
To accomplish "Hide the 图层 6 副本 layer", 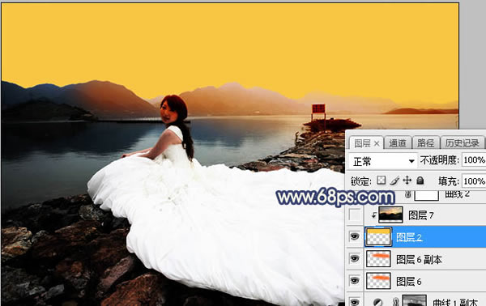I will coord(355,258).
